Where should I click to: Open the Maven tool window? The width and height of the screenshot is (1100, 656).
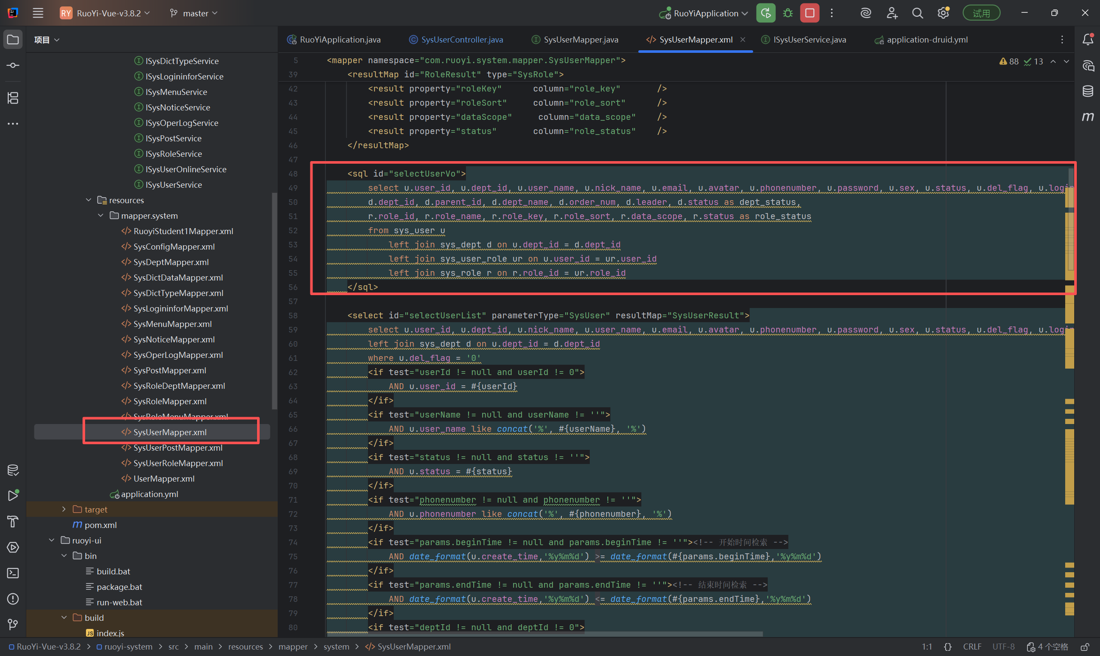(x=1088, y=117)
